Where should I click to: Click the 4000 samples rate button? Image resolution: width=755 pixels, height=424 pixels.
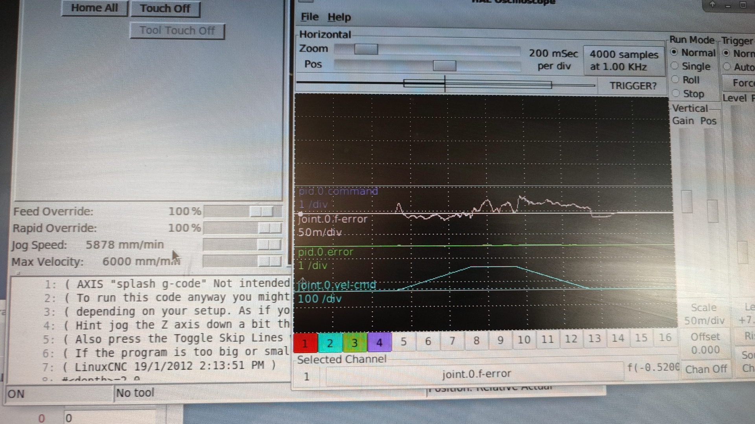[624, 60]
